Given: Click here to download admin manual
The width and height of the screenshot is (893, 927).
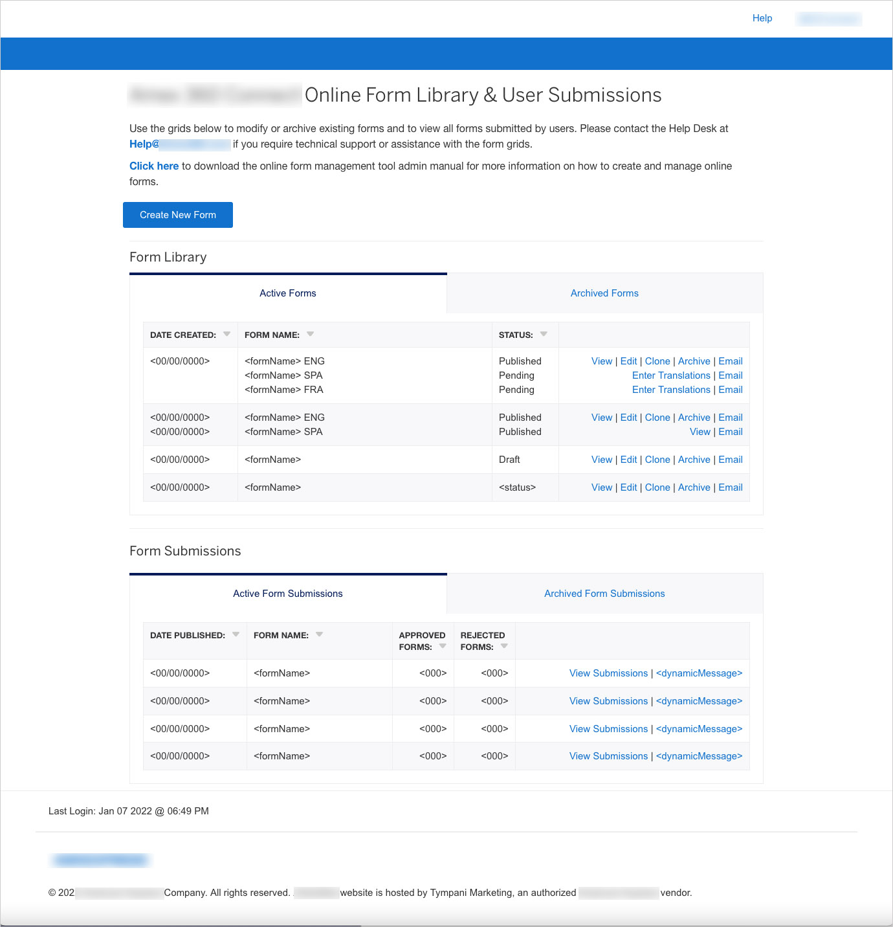Looking at the screenshot, I should [x=154, y=166].
